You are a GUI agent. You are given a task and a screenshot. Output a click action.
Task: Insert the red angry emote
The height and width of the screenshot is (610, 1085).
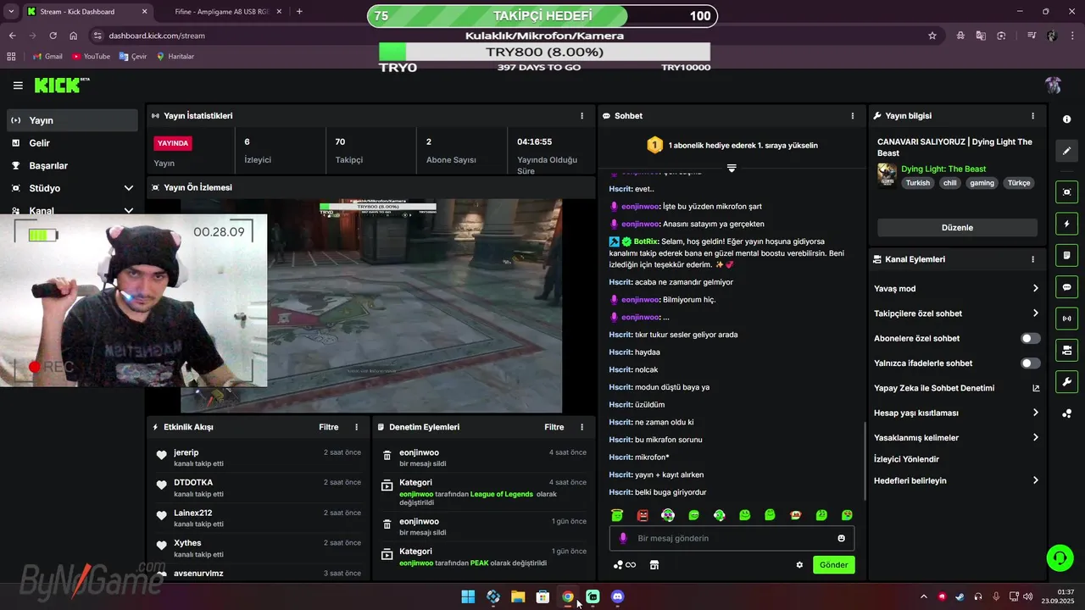(643, 515)
